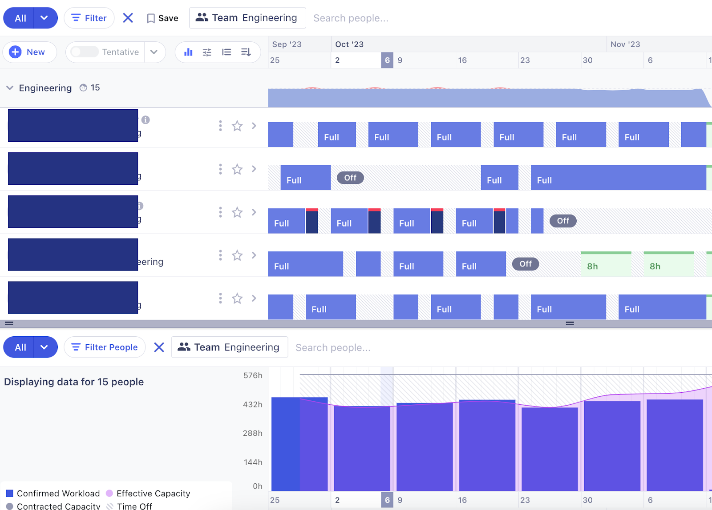This screenshot has width=712, height=510.
Task: Click the New button to create an item
Action: (x=29, y=52)
